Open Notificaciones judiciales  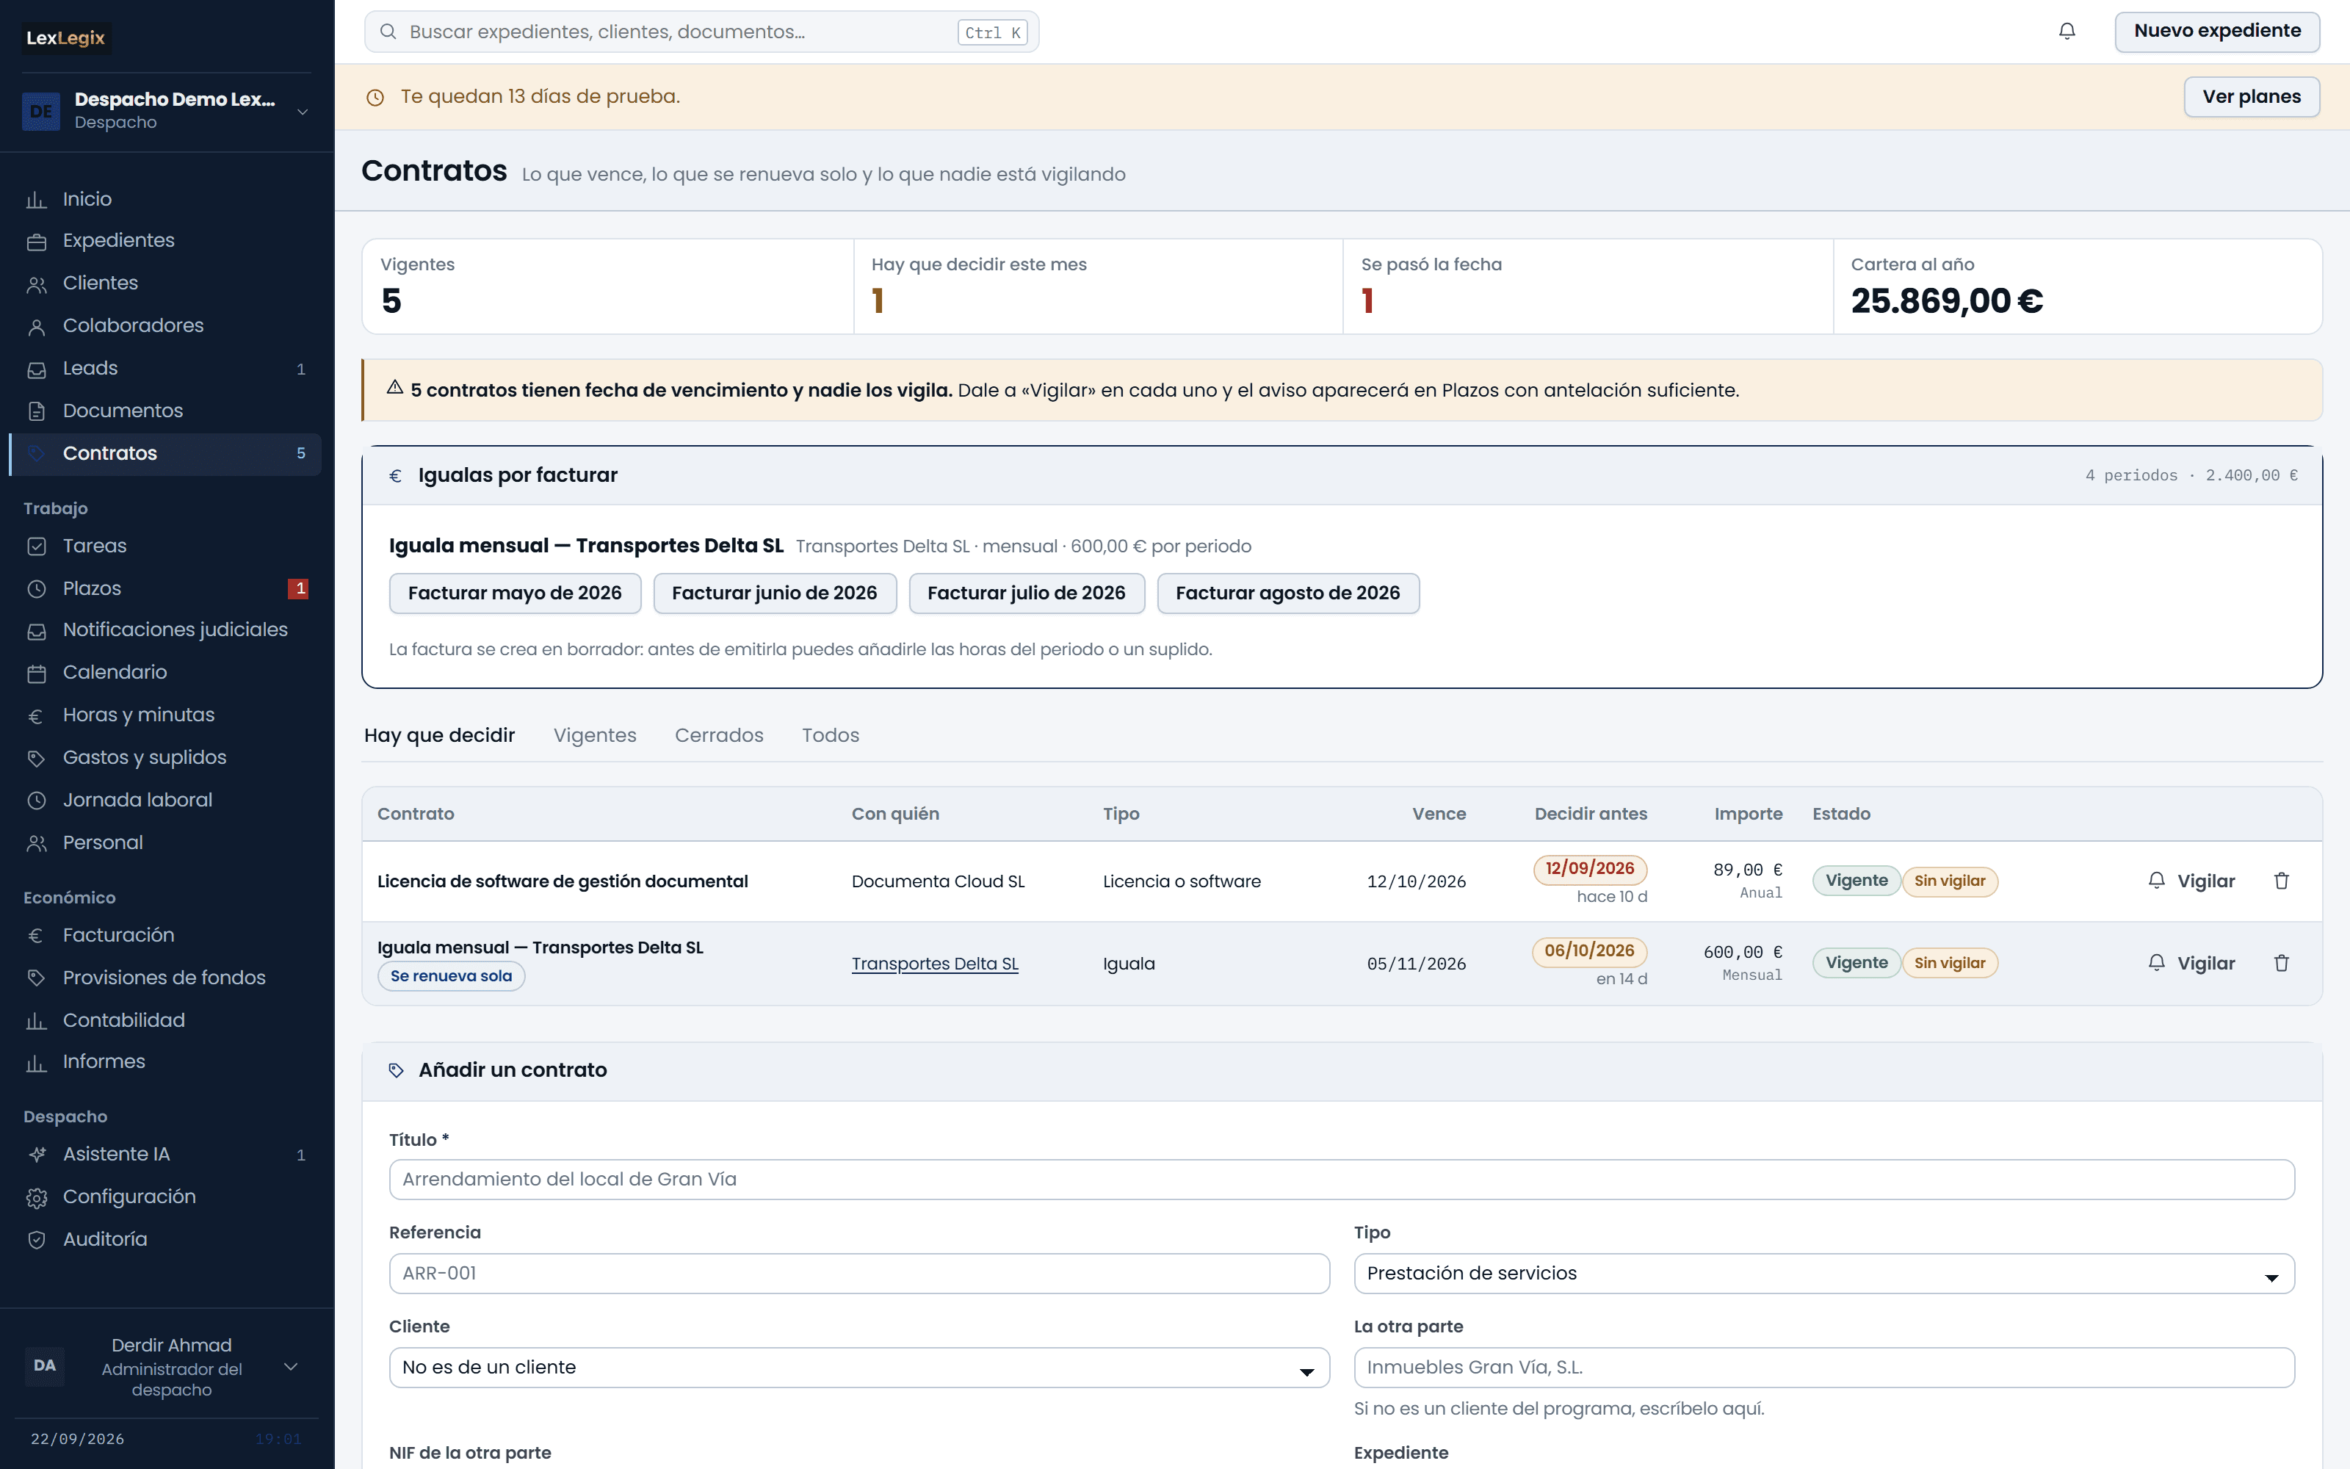165,630
